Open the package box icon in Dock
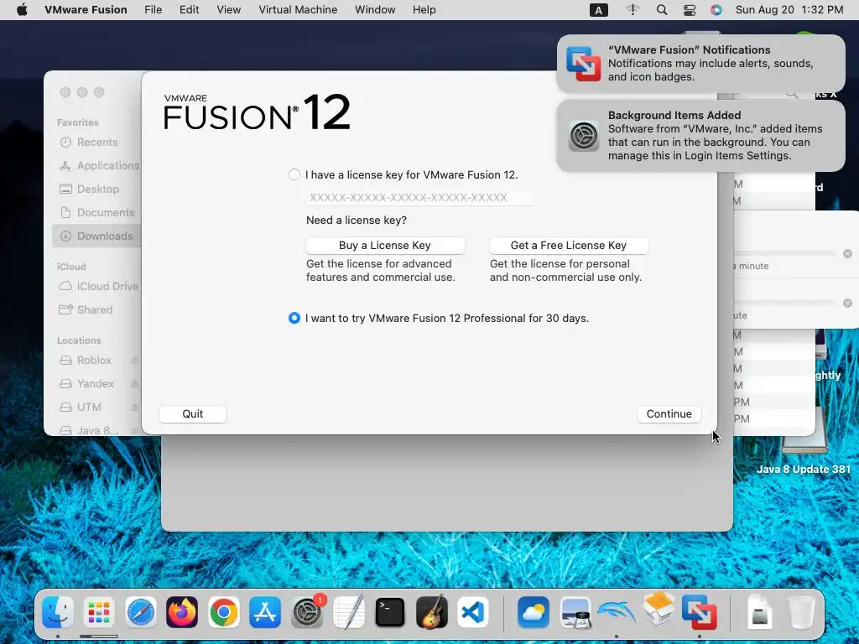 pos(658,609)
